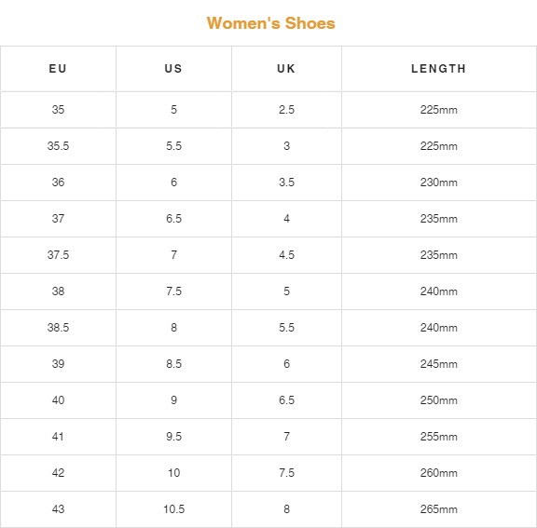This screenshot has height=528, width=537.
Task: Click UK size 4 cell
Action: coord(286,219)
